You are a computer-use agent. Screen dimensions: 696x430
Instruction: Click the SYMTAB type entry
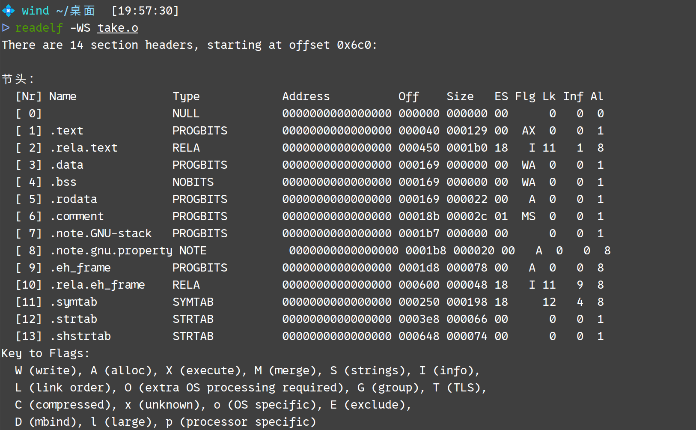[193, 302]
